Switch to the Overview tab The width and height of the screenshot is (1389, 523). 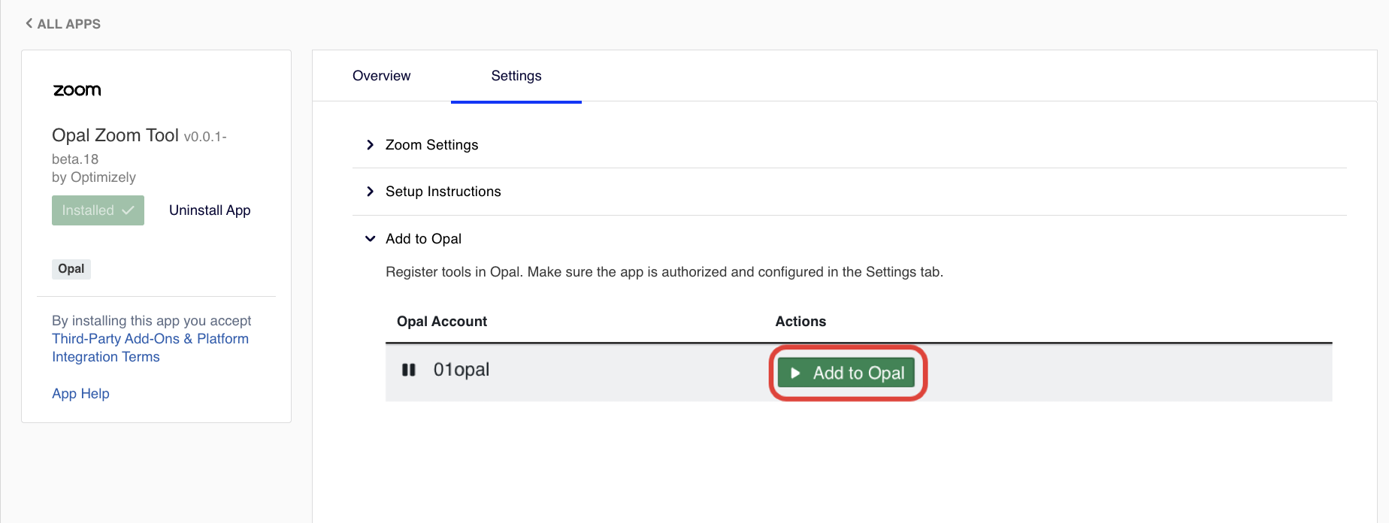point(381,76)
